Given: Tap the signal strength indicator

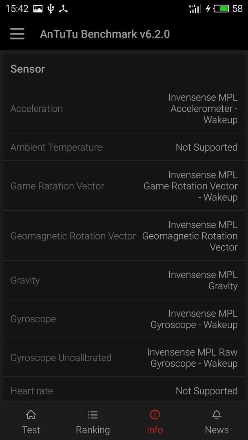Looking at the screenshot, I should pyautogui.click(x=194, y=9).
